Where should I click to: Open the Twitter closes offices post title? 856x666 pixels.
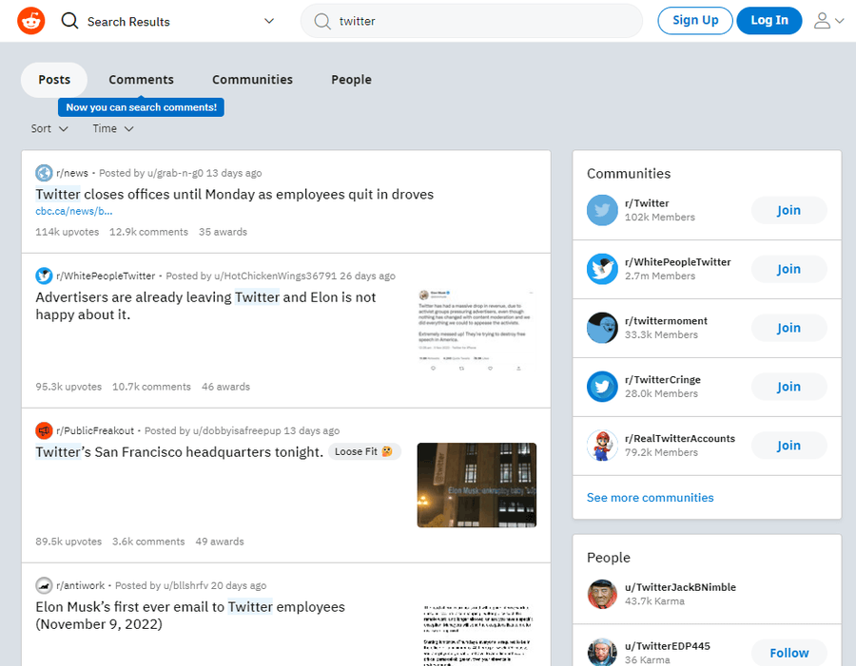[x=235, y=194]
